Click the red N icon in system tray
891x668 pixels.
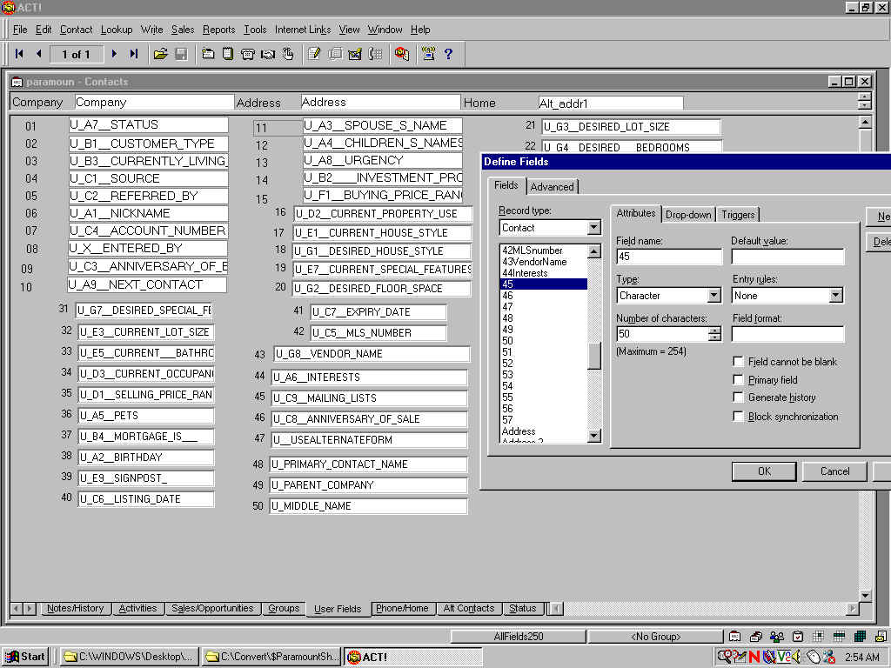(x=754, y=657)
